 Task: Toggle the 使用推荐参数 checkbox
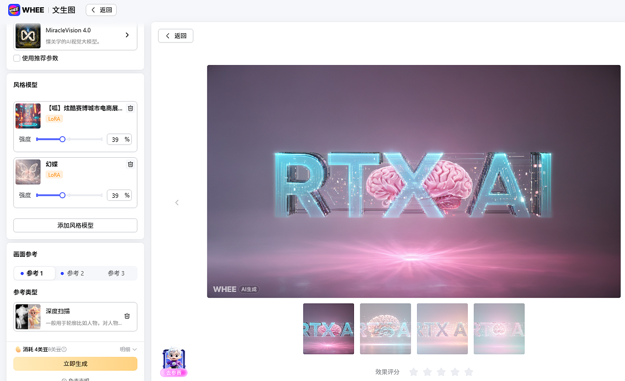pos(17,58)
